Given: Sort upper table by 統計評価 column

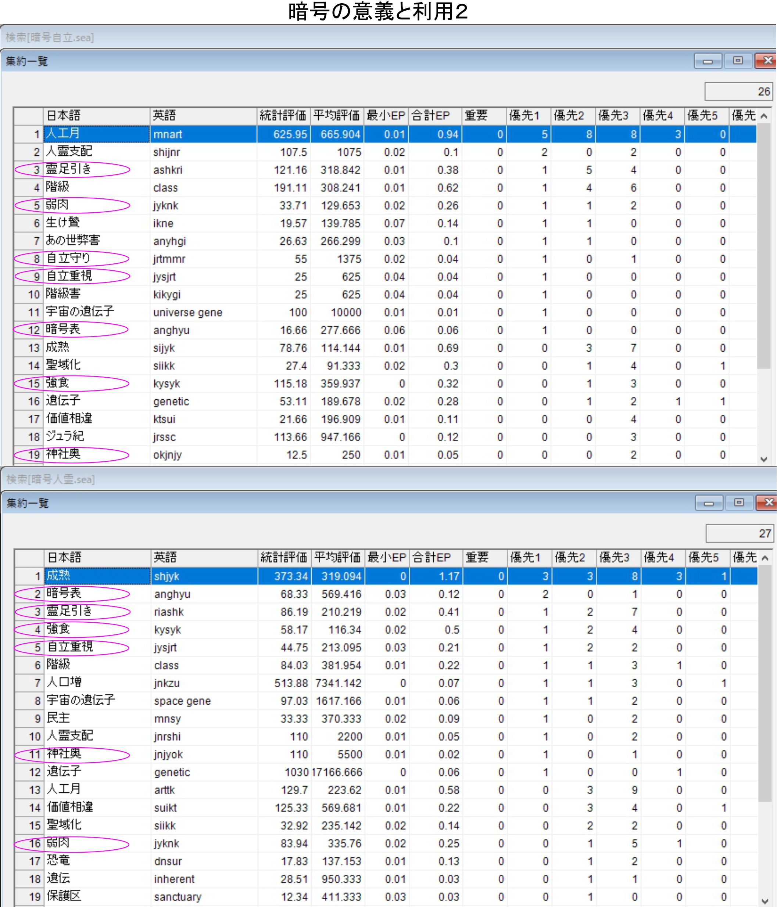Looking at the screenshot, I should (283, 116).
